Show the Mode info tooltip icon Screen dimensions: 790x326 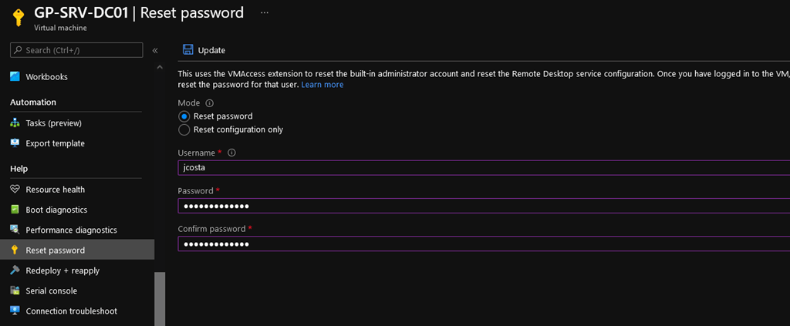[x=210, y=103]
